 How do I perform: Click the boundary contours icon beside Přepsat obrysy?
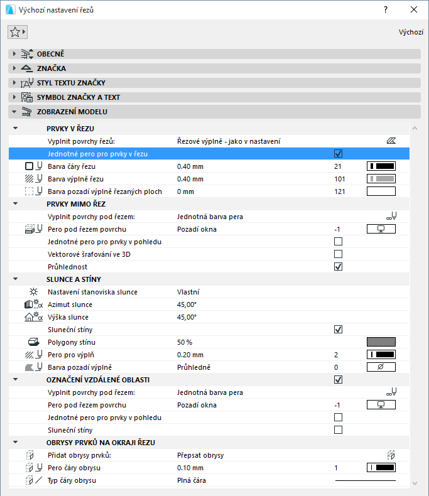(391, 455)
